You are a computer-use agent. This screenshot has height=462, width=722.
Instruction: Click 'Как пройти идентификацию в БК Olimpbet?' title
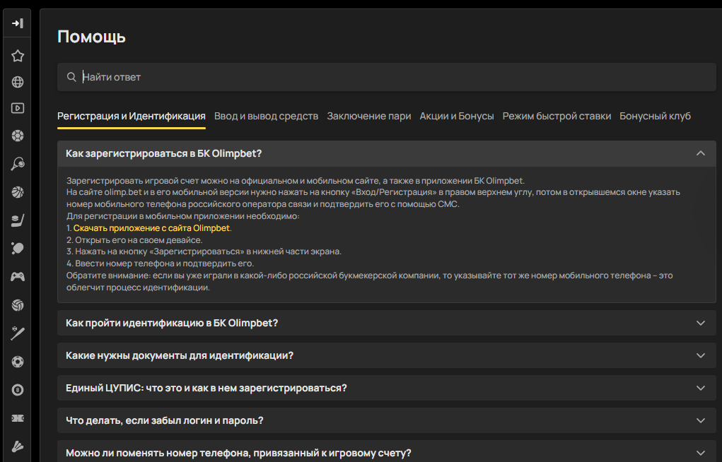coord(172,323)
